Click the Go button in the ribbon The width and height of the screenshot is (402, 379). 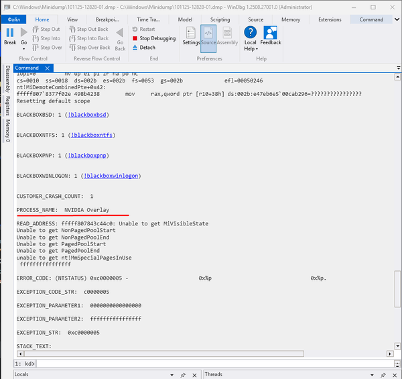pos(24,37)
